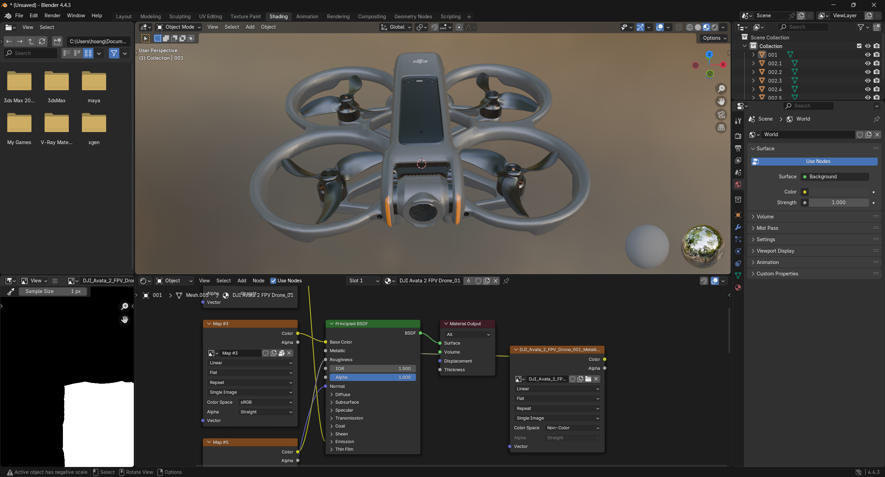
Task: Pin the node editor material
Action: (506, 281)
